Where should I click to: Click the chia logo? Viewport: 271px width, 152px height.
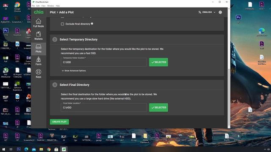point(39,12)
